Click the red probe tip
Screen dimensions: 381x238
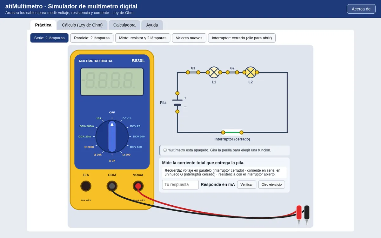tap(299, 223)
